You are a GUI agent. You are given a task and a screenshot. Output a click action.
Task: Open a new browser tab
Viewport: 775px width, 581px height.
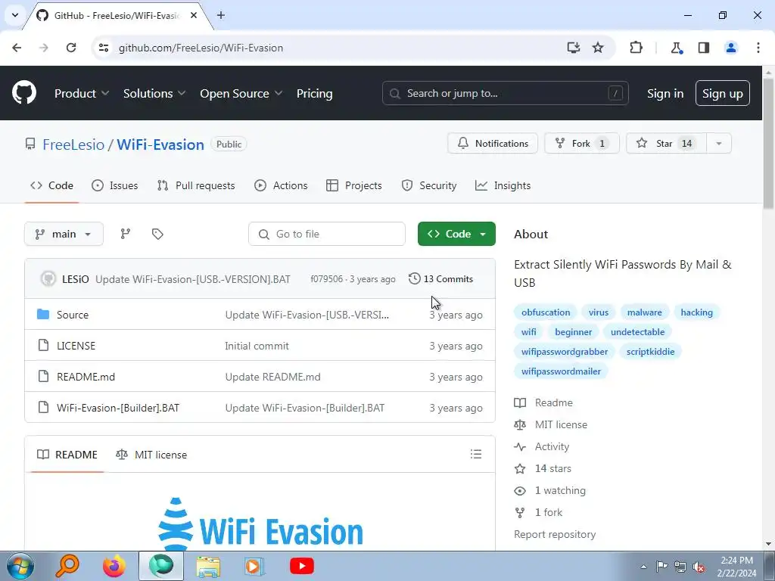221,15
